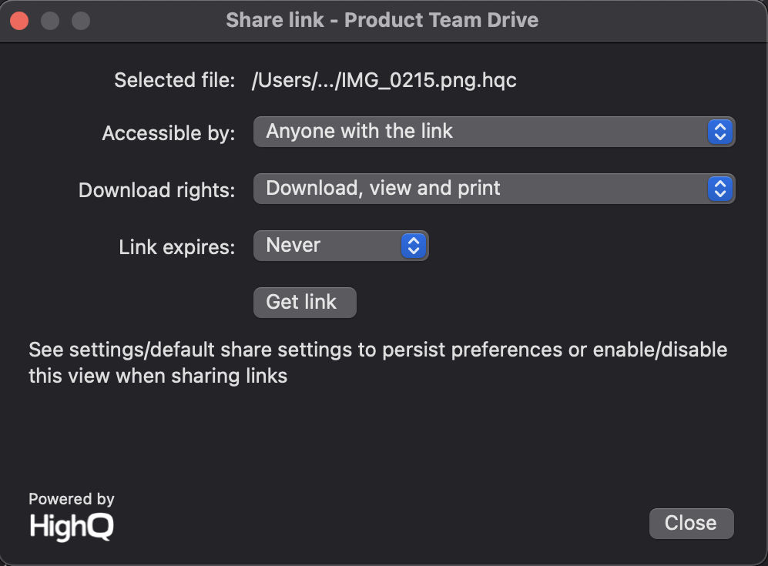Click the Download rights label

tap(156, 190)
